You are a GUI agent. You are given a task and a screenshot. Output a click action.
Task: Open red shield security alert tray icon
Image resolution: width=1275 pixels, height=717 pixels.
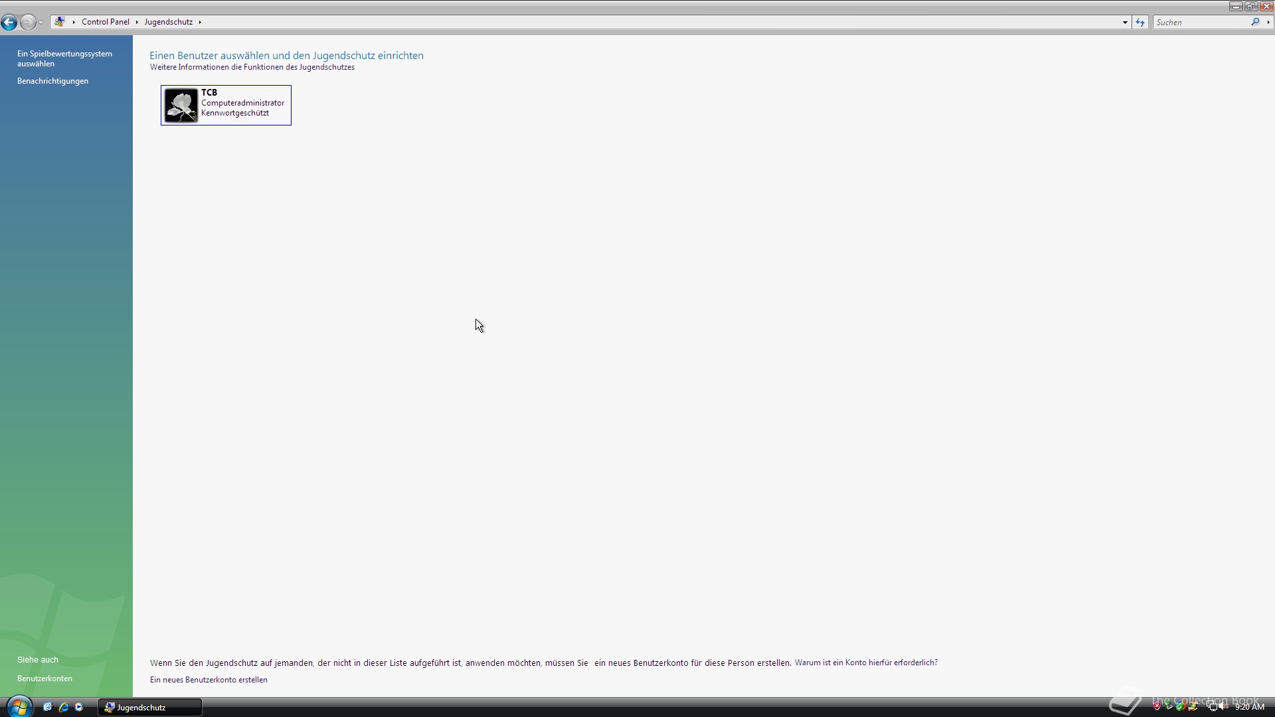[x=1157, y=706]
